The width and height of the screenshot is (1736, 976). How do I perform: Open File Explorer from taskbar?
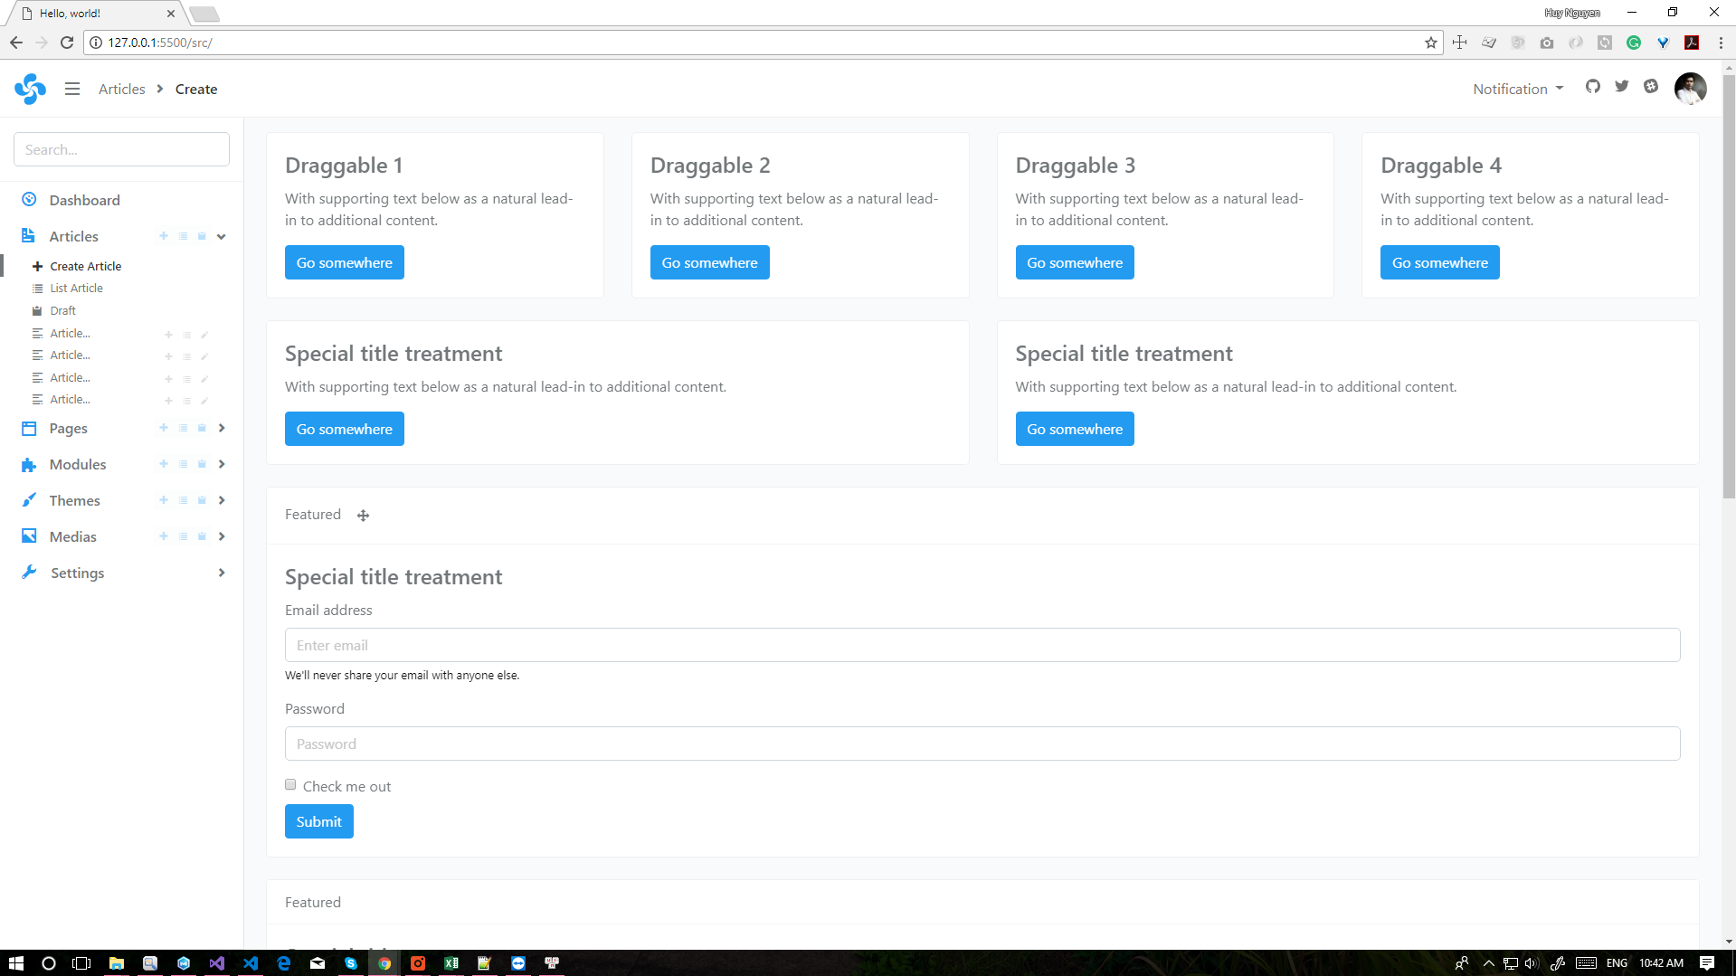[x=117, y=963]
